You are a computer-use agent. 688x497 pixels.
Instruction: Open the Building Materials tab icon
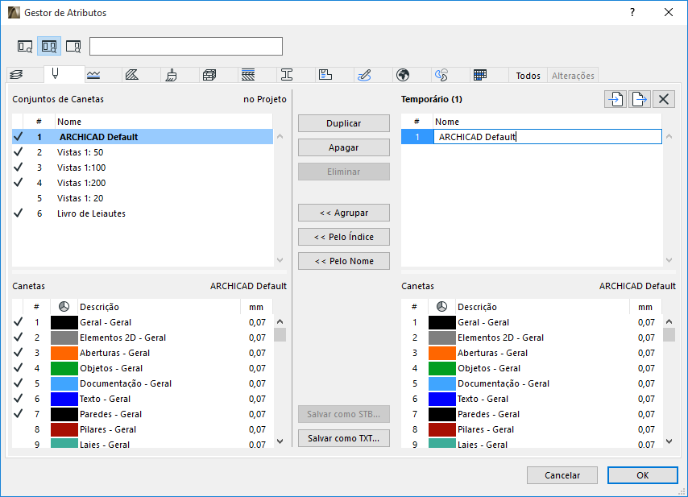coord(209,75)
